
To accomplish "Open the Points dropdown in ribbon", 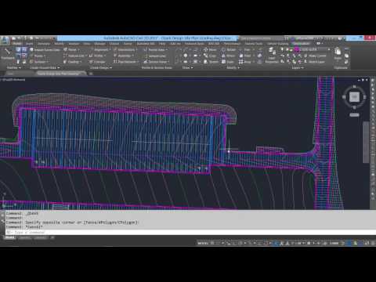I will tap(38, 56).
